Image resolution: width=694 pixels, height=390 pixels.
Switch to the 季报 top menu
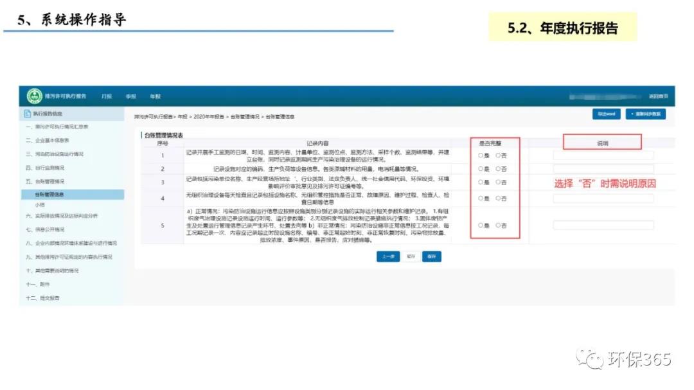pyautogui.click(x=131, y=96)
